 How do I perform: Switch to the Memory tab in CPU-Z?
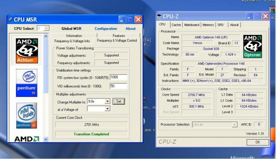tap(208, 25)
